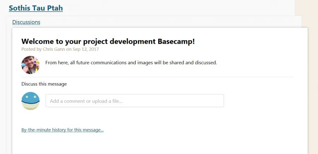Viewport: 318px width, 154px height.
Task: Click the Welcome message title heading
Action: coord(108,41)
